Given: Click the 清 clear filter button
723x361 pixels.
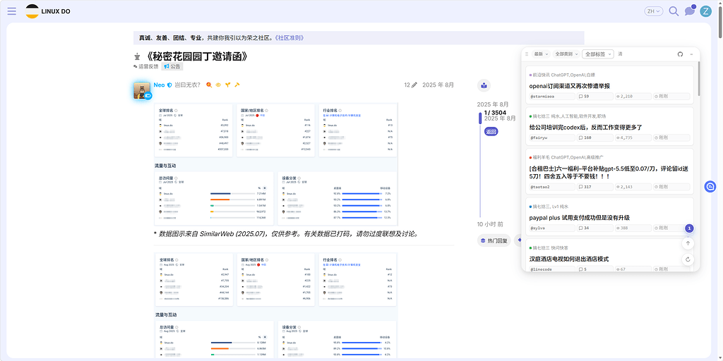Looking at the screenshot, I should 620,54.
